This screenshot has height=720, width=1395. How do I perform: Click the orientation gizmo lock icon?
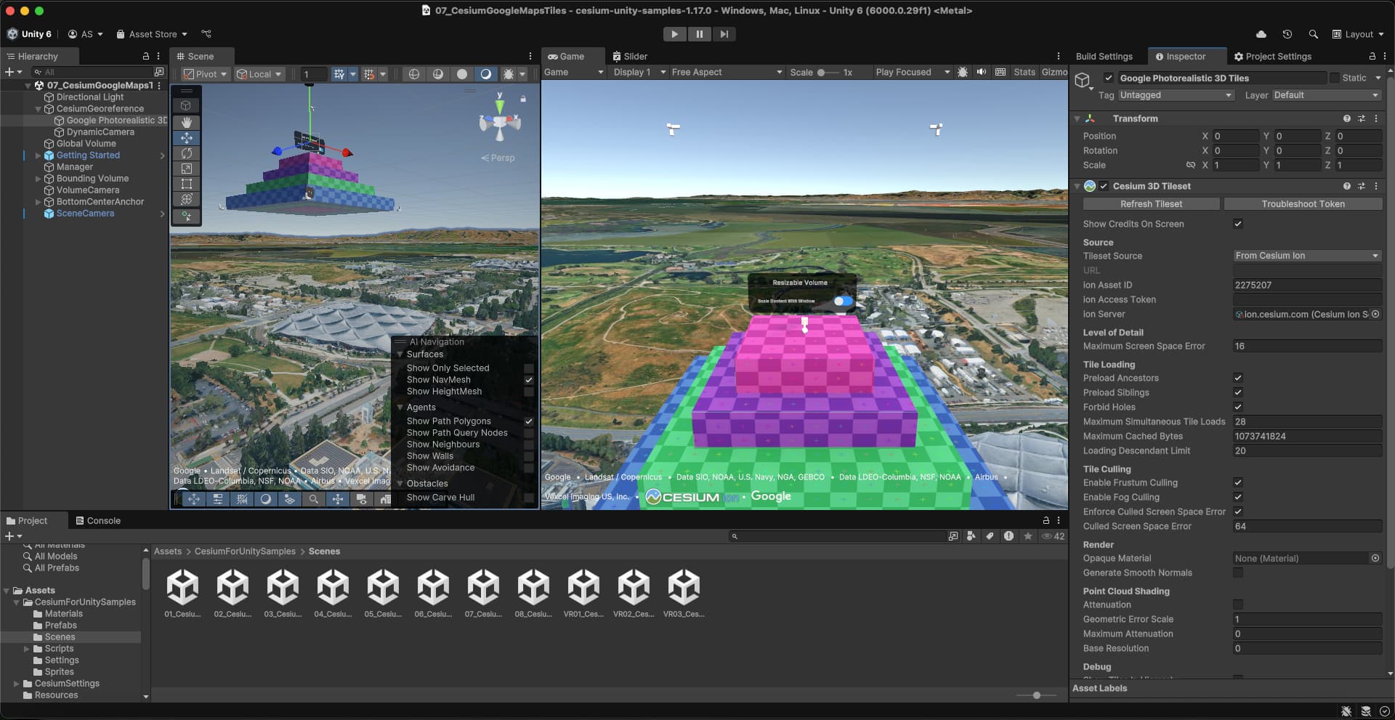coord(523,98)
